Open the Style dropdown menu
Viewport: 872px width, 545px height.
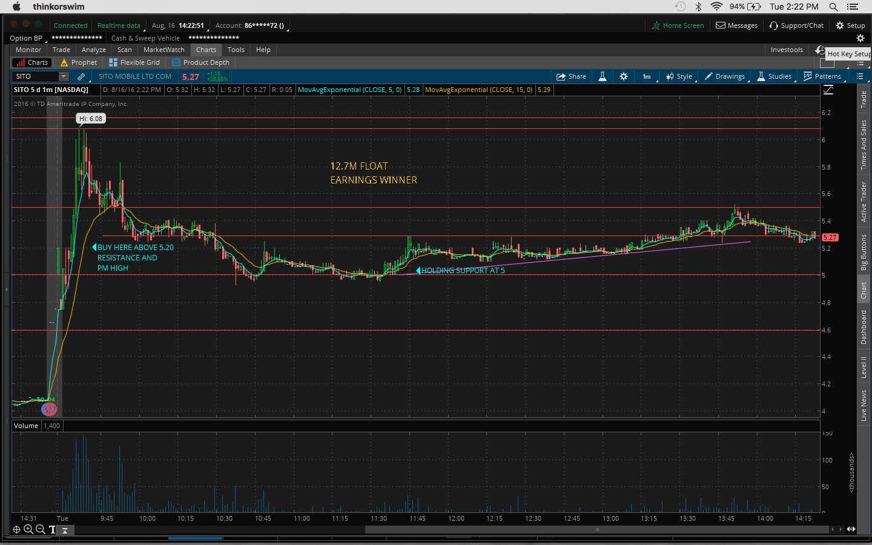(x=679, y=76)
